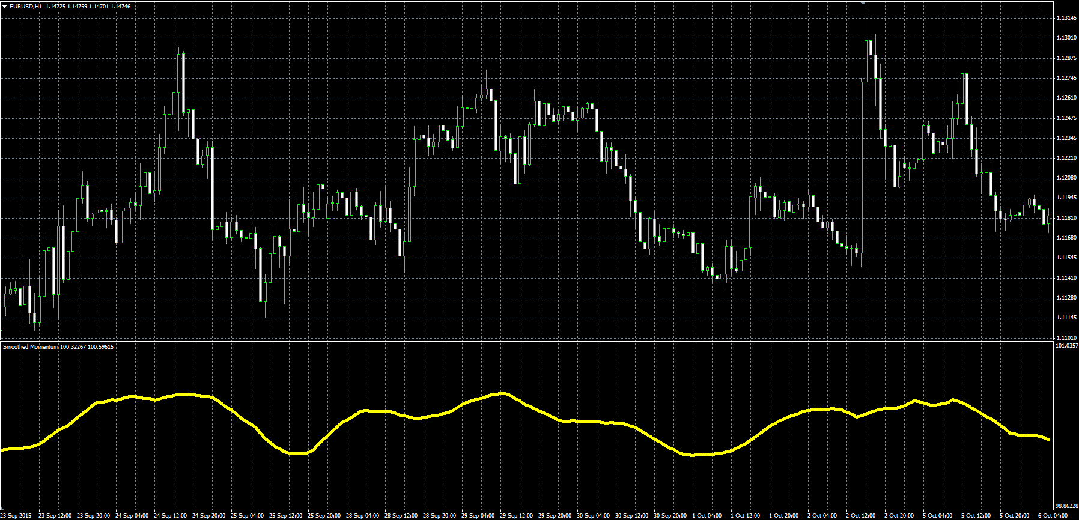The width and height of the screenshot is (1079, 520).
Task: Click price level 1.11810 on scale
Action: tap(1066, 218)
